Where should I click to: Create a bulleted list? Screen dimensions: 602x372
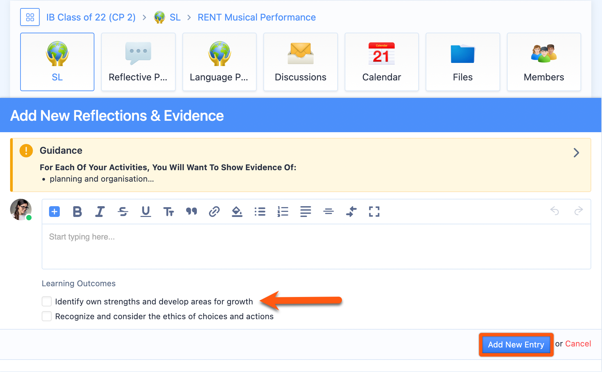(260, 212)
